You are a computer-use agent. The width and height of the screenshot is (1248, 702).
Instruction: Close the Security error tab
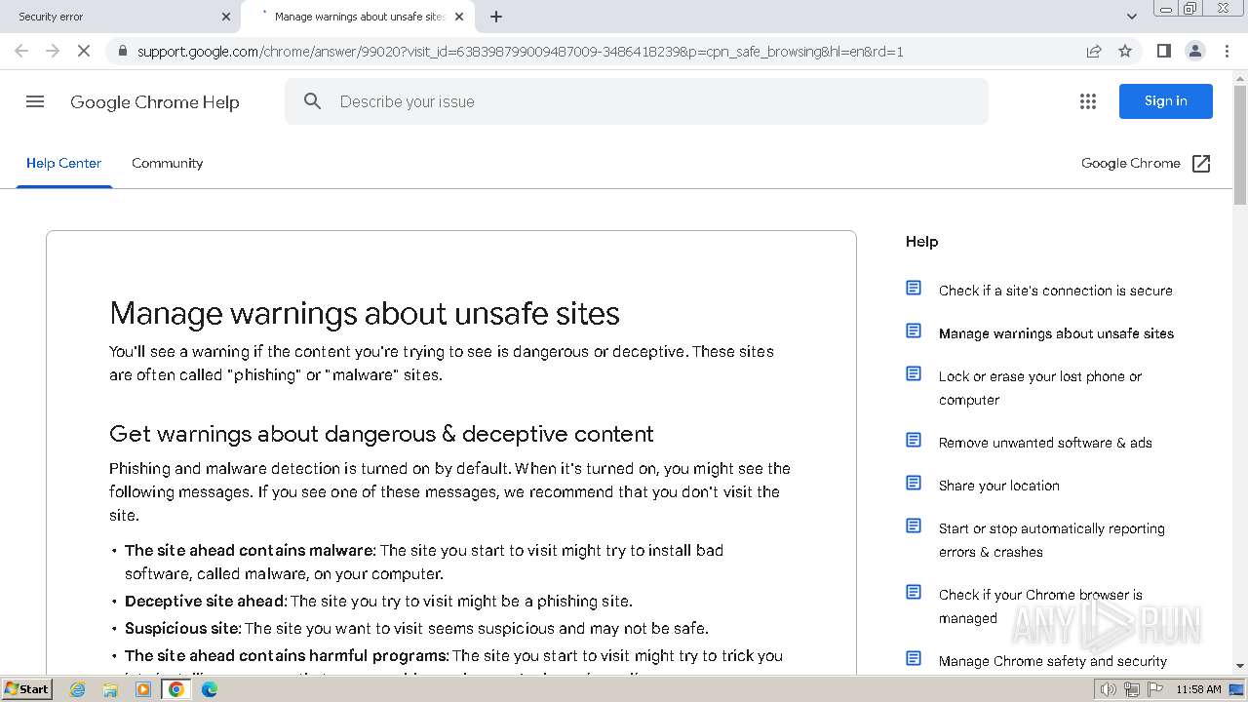coord(226,17)
